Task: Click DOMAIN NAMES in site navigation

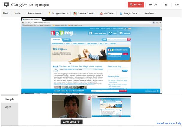Action: click(58, 43)
